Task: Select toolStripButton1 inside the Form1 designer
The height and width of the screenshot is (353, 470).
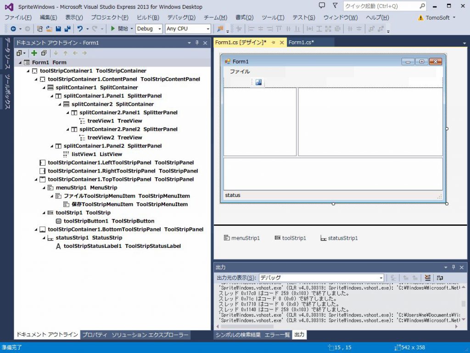Action: coord(259,82)
